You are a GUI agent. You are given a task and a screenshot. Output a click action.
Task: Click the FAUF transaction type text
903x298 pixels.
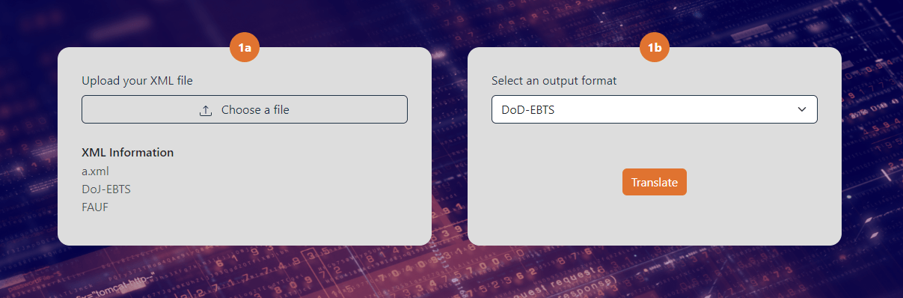(x=95, y=207)
